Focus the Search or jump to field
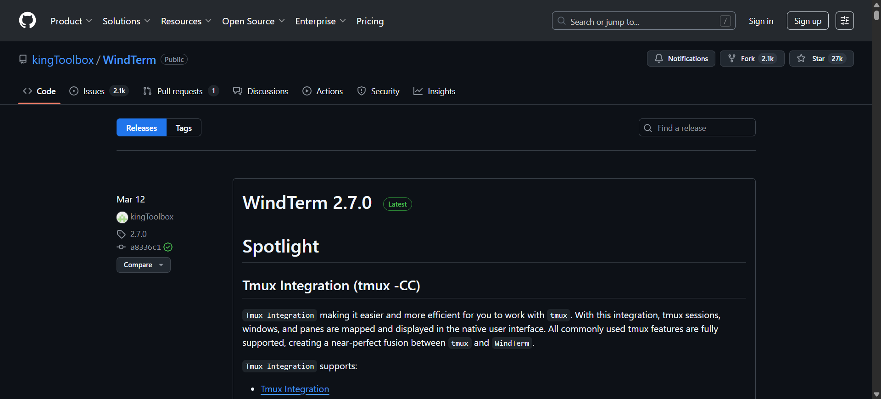This screenshot has height=399, width=881. click(643, 21)
